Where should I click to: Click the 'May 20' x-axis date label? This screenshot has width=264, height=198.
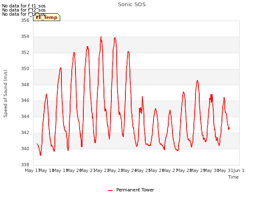74,170
